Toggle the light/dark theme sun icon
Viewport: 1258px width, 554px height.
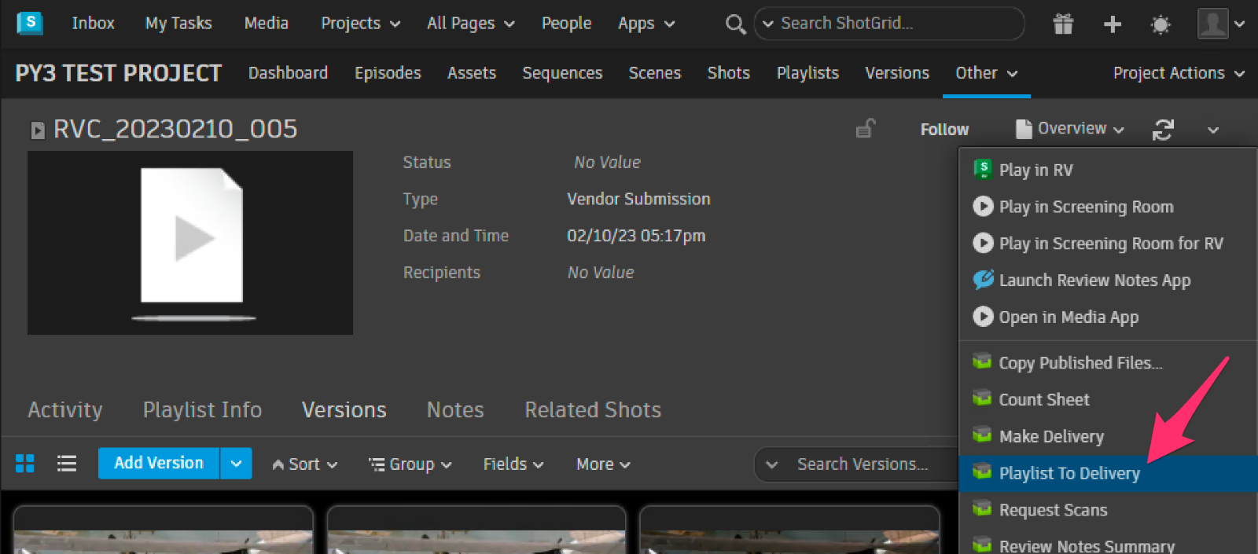tap(1160, 24)
